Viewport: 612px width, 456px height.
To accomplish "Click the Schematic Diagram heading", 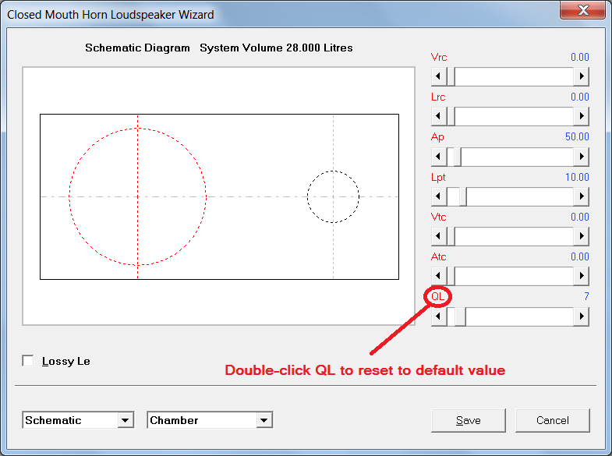I will click(x=137, y=48).
